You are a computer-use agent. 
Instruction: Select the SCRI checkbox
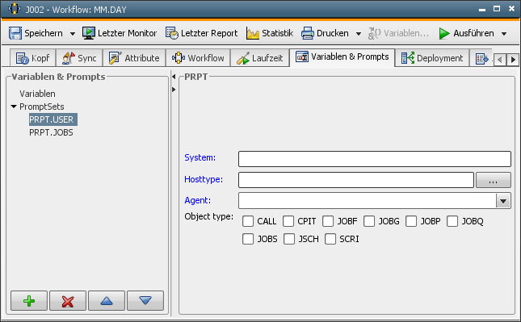click(x=330, y=239)
